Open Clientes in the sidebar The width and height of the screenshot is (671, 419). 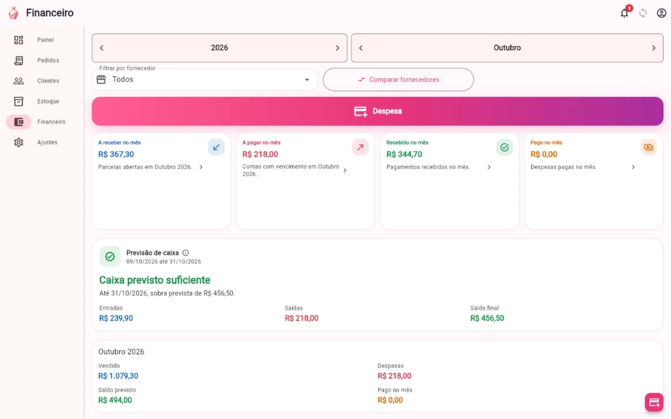48,81
